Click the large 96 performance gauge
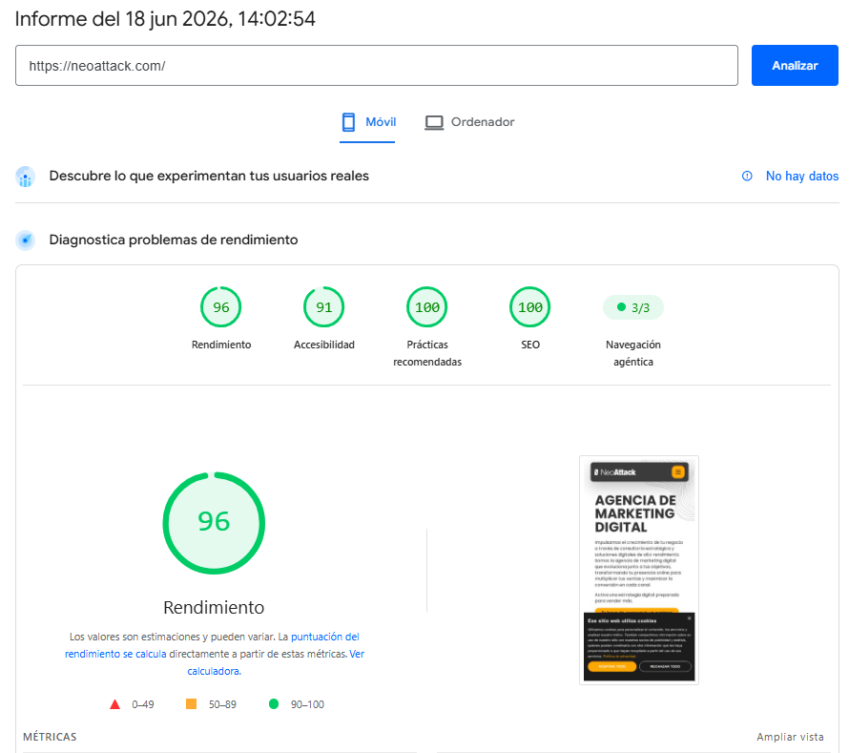 214,523
